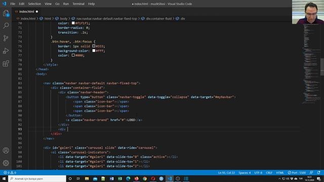
Task: Click the CRLF end-of-line selector
Action: [269, 172]
